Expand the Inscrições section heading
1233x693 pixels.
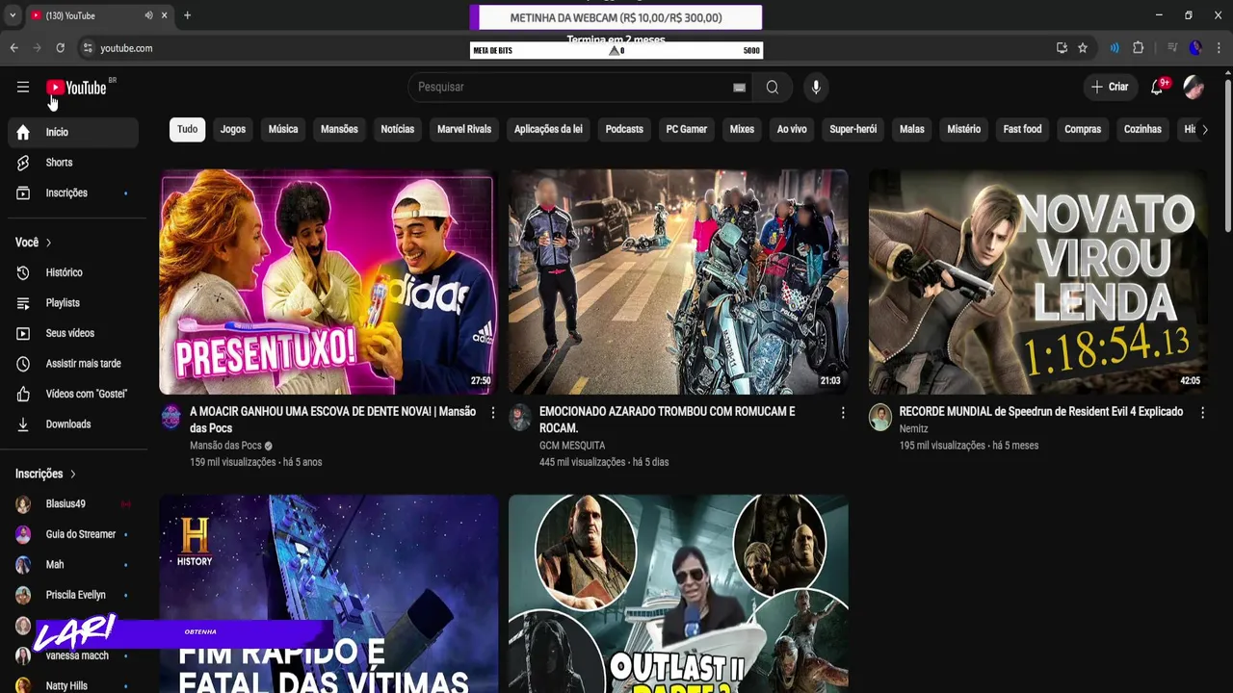coord(45,474)
